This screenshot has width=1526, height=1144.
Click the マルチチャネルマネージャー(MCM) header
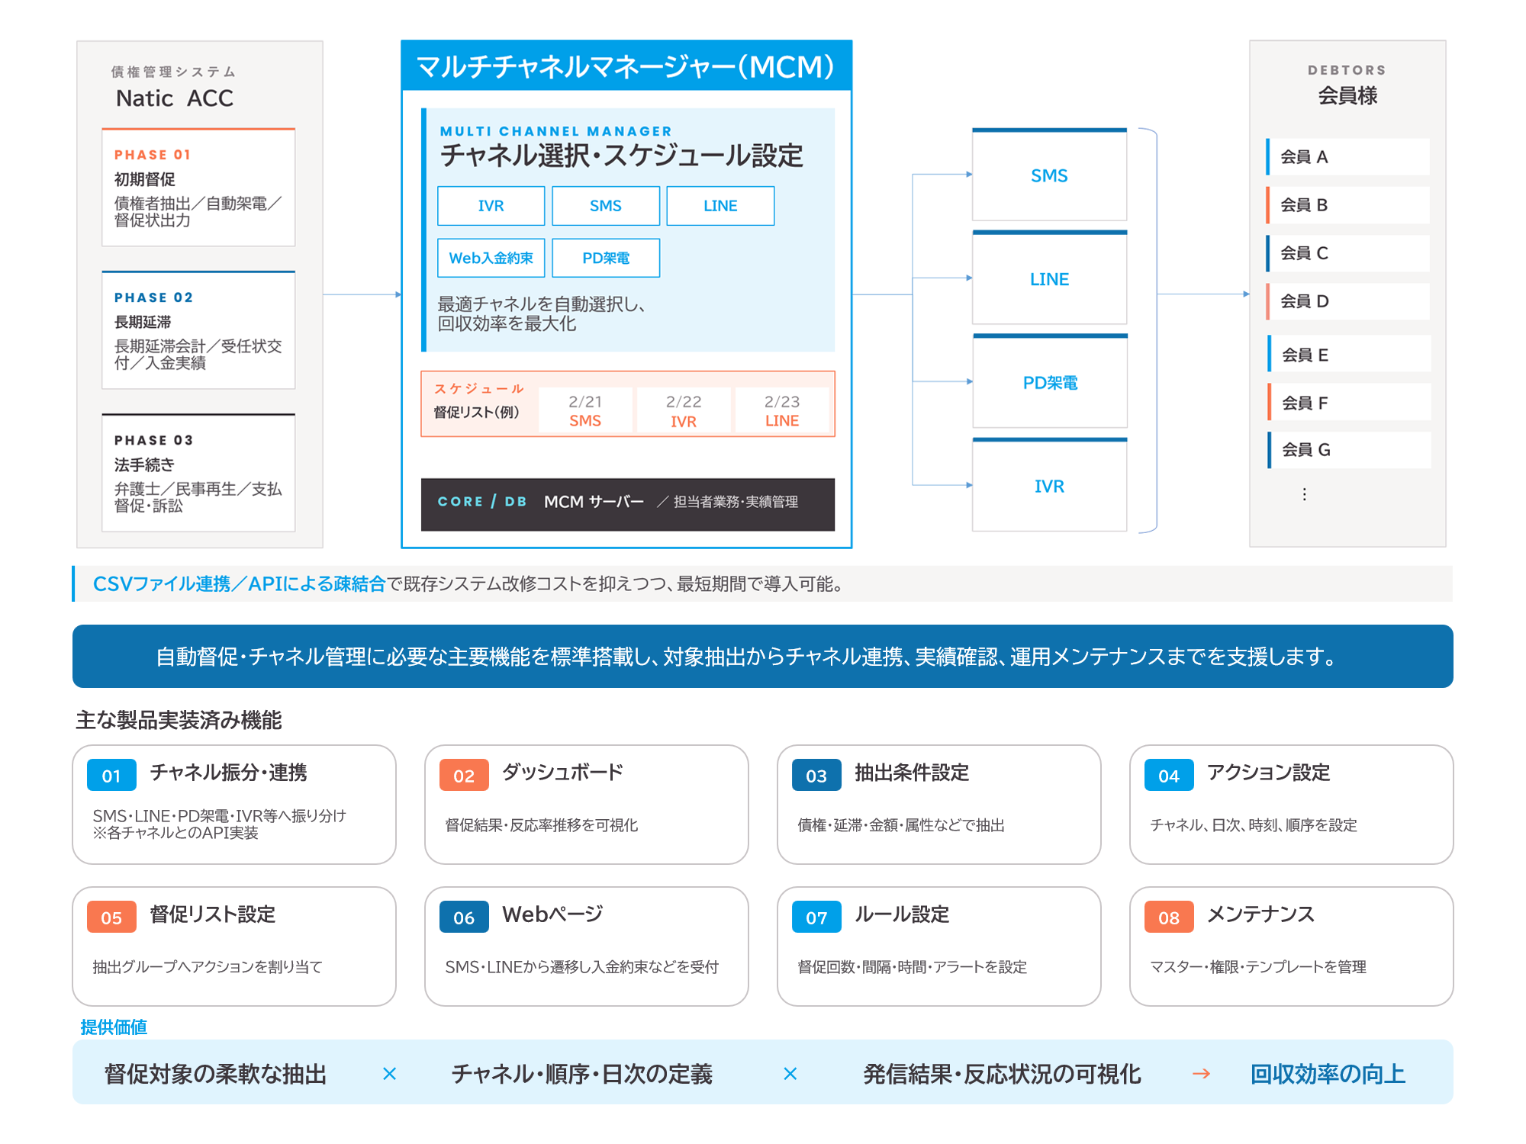tap(626, 66)
